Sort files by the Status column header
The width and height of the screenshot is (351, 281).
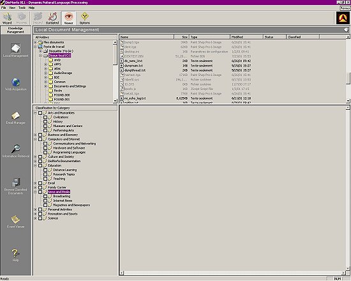pos(274,37)
